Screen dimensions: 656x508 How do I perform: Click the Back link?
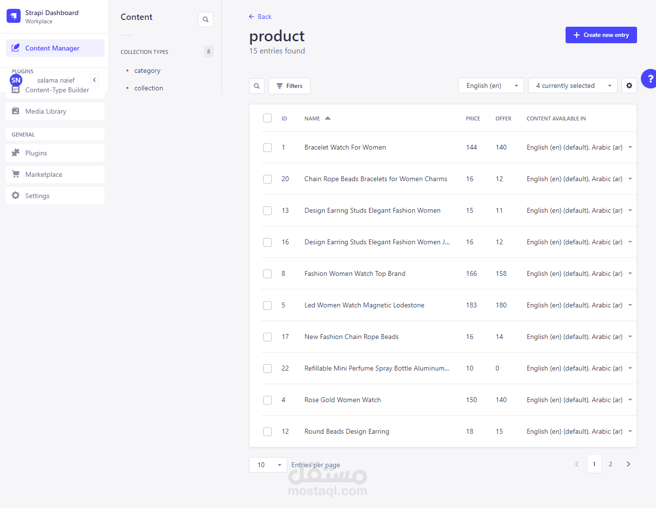click(260, 17)
